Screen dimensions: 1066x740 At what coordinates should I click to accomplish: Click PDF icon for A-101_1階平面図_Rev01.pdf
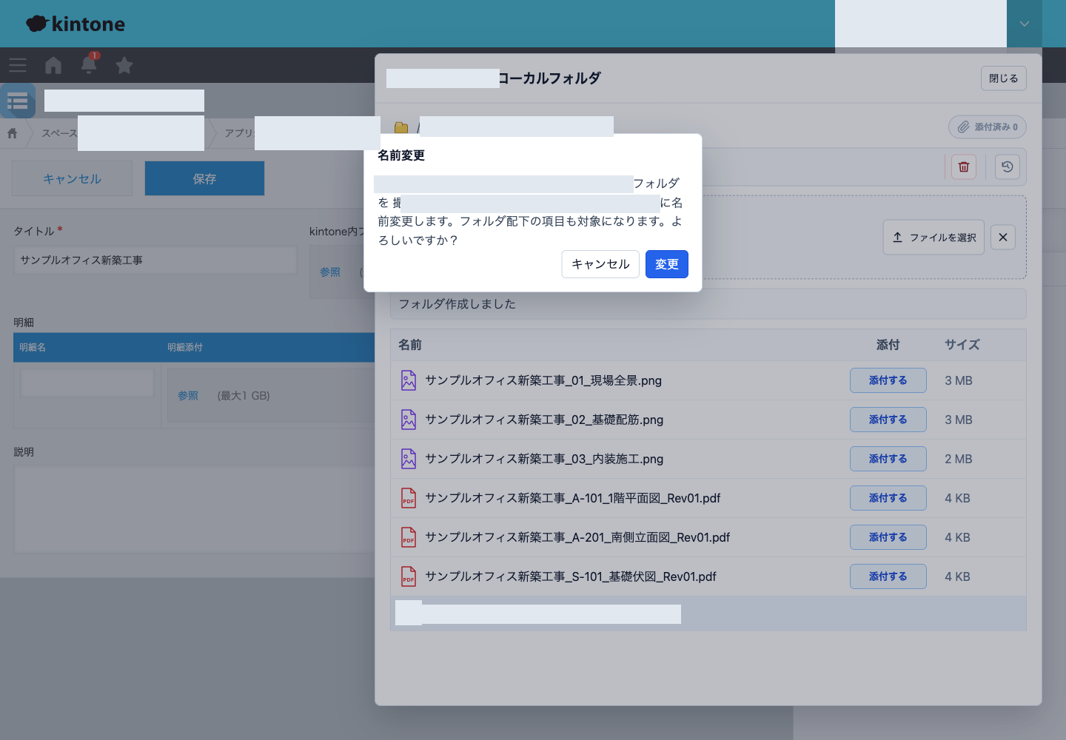(x=409, y=498)
